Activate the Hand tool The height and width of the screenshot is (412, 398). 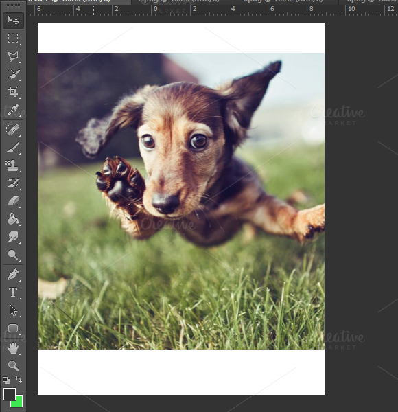click(13, 348)
